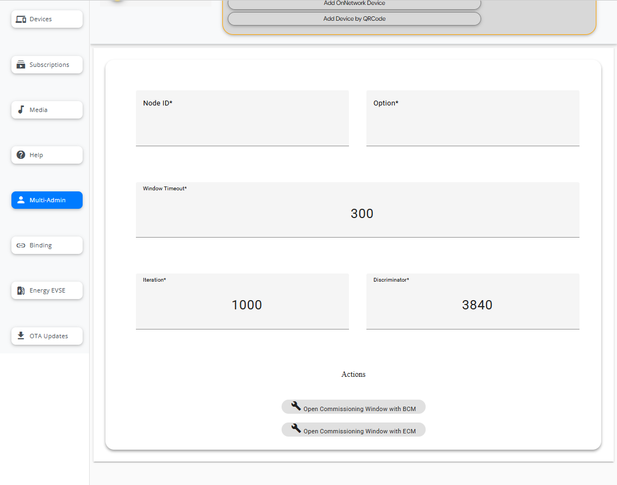Screen dimensions: 617x485
Task: Click the Multi-Admin person icon
Action: coord(21,200)
